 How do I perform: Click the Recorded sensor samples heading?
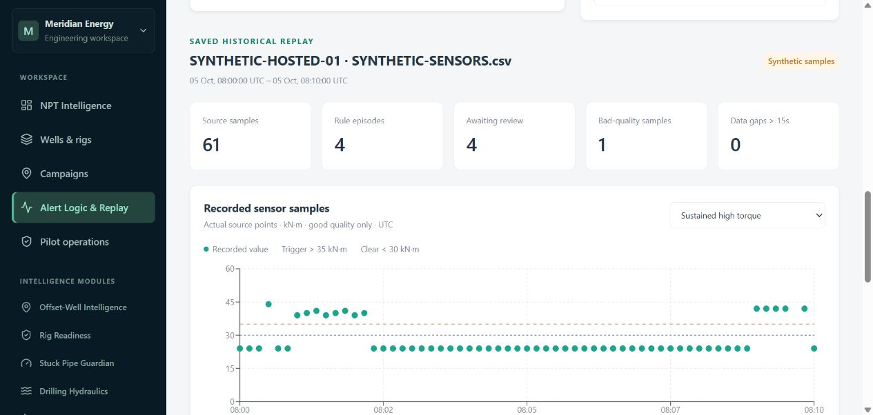[266, 208]
